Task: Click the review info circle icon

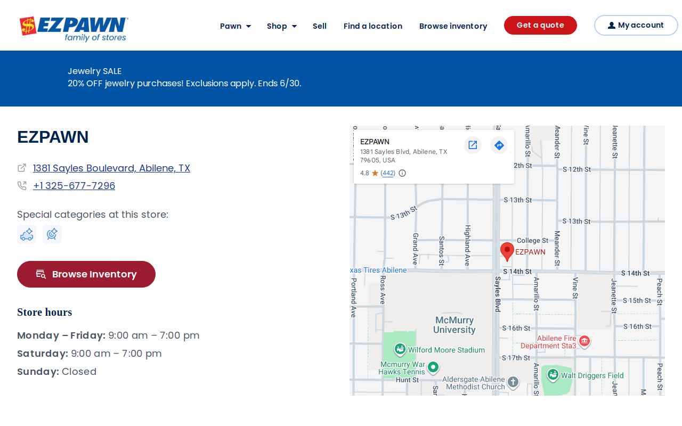Action: point(402,173)
